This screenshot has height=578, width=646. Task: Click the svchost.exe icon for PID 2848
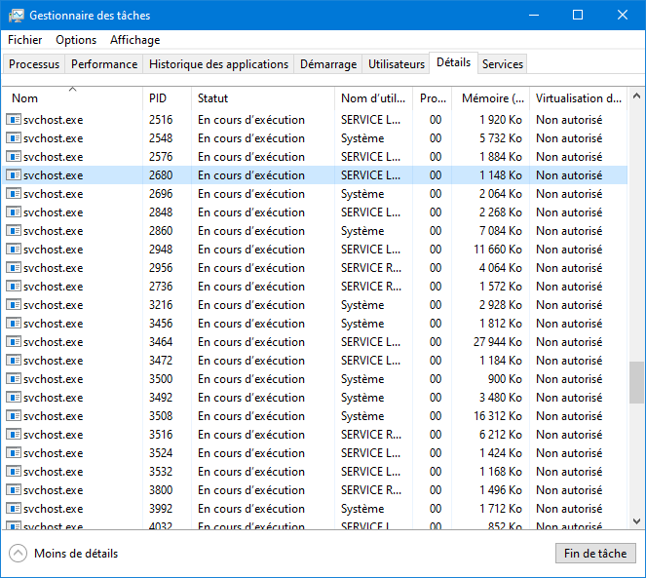click(14, 212)
